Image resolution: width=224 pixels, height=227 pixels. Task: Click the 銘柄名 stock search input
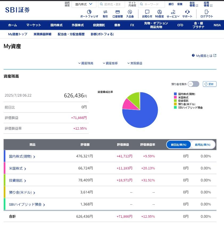click(x=111, y=4)
